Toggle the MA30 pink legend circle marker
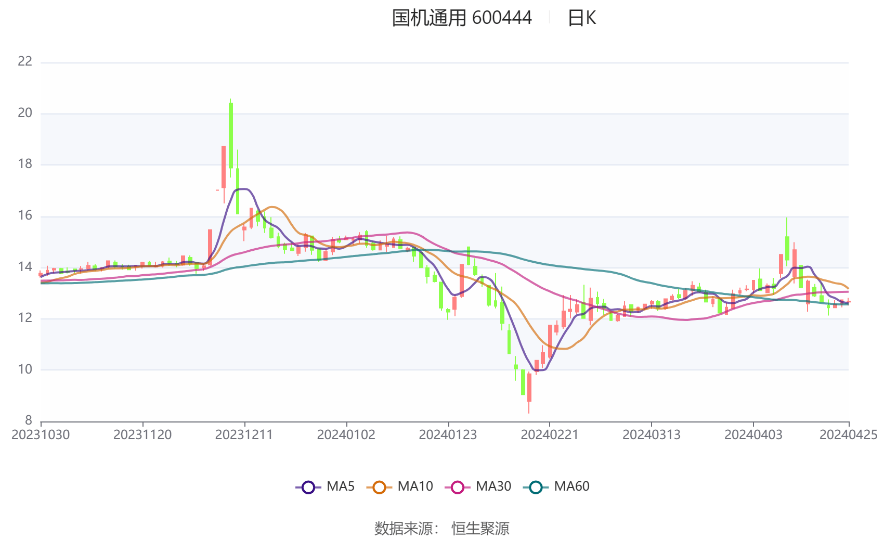The width and height of the screenshot is (884, 538). pos(458,487)
